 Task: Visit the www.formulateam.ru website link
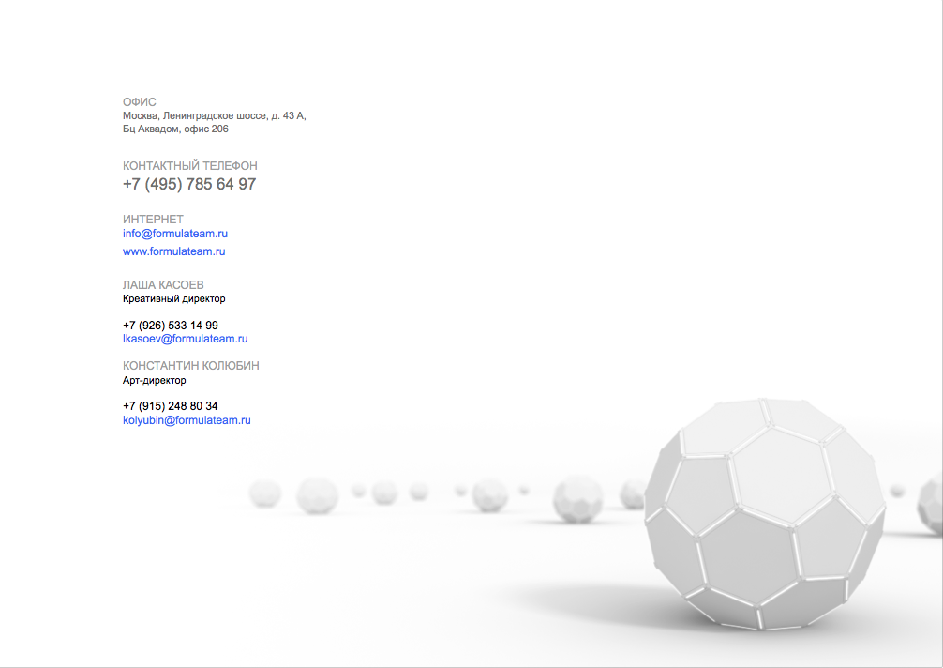(173, 251)
